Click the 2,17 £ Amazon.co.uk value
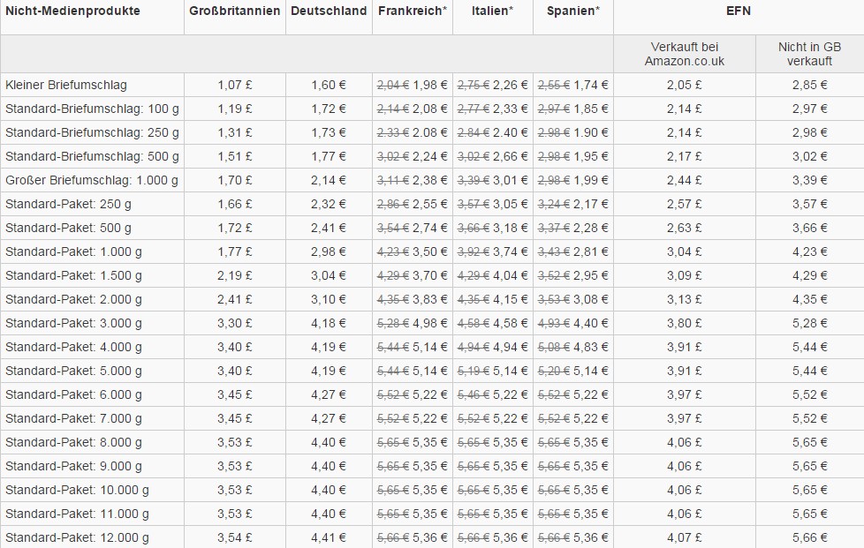 685,157
